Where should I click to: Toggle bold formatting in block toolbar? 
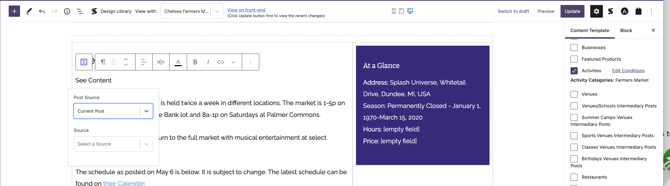(195, 62)
